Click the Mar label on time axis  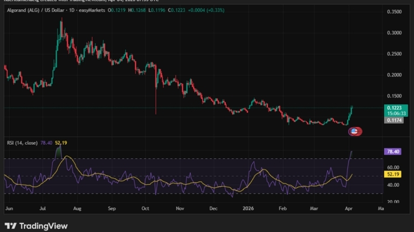[x=314, y=208]
